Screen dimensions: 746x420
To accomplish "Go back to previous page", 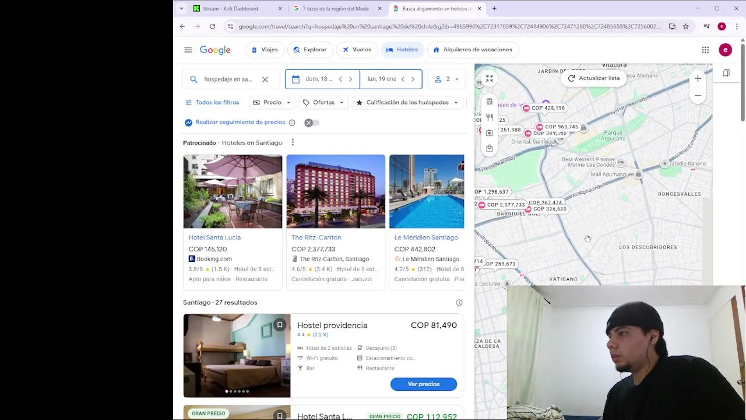I will (x=182, y=26).
